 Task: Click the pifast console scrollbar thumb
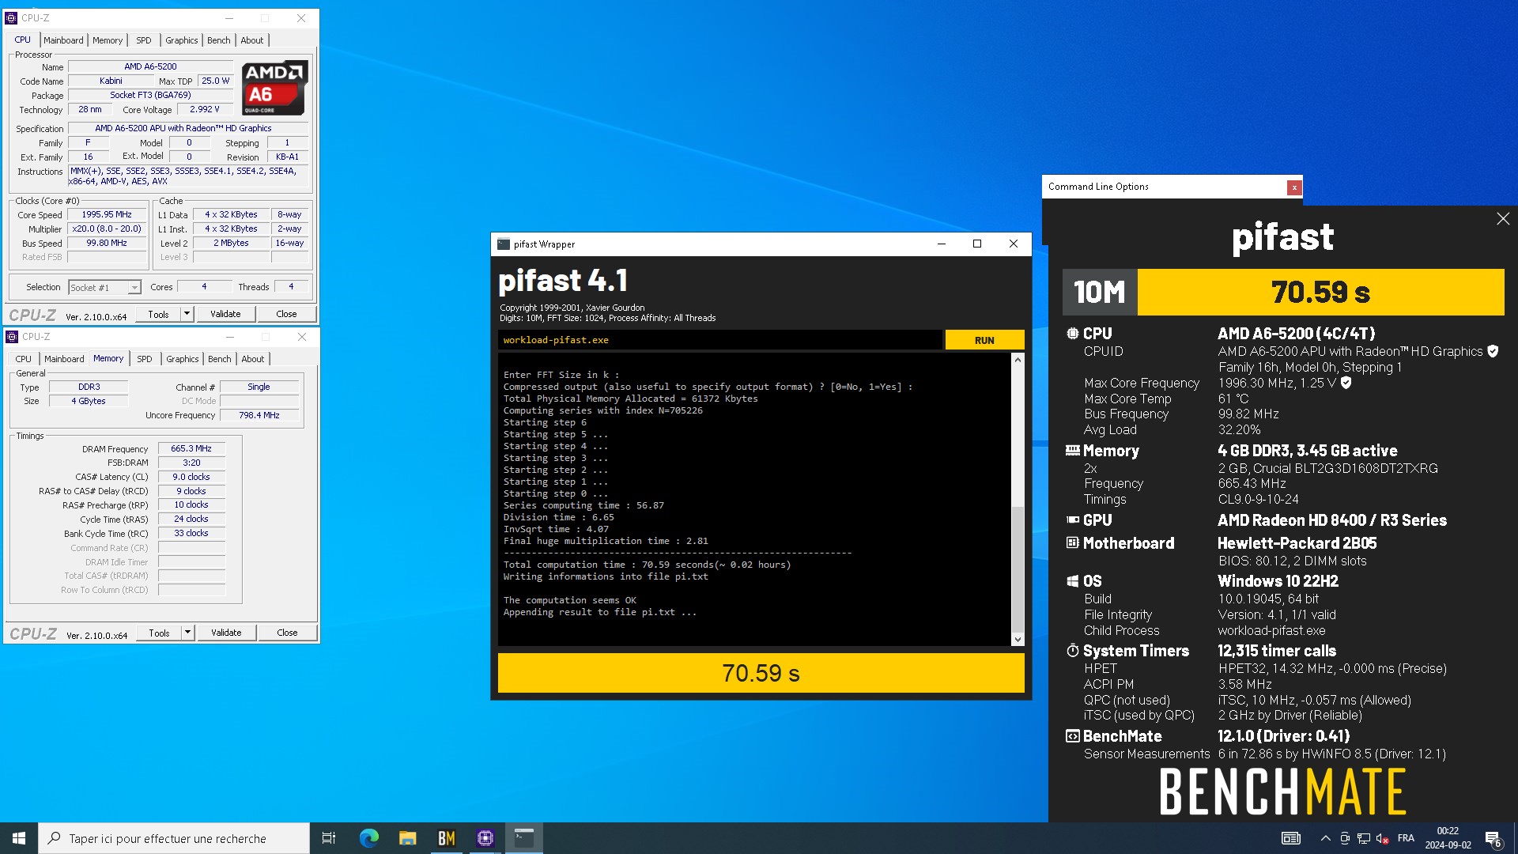tap(1018, 569)
